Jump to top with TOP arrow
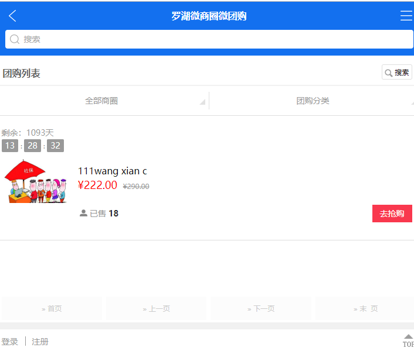 coord(408,340)
